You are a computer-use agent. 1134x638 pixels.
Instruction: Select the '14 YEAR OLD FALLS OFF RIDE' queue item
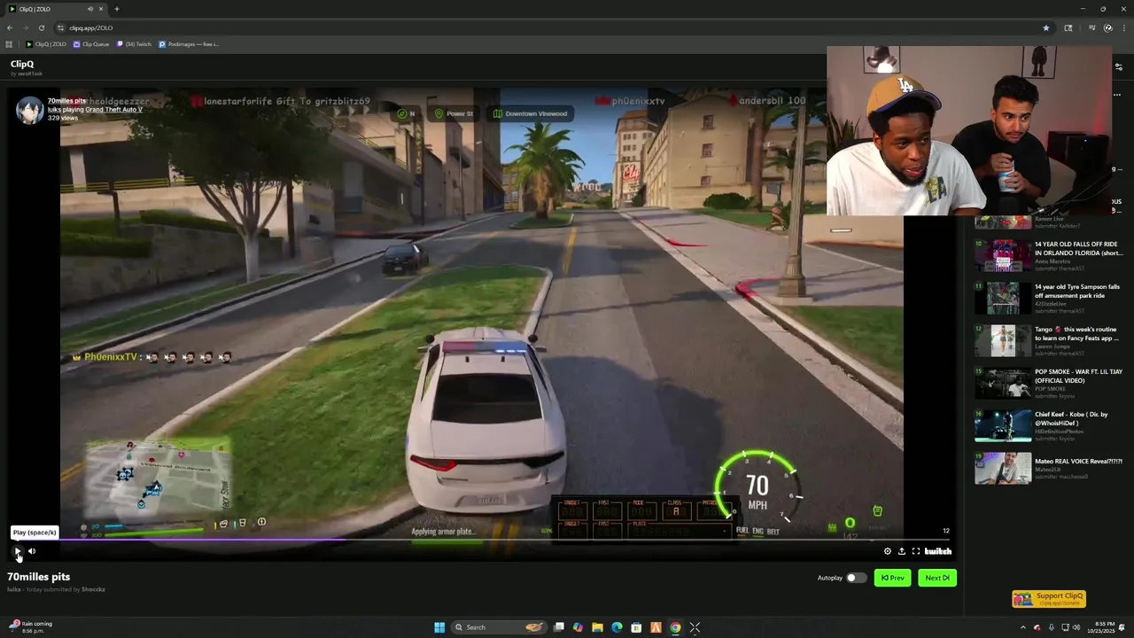point(1048,256)
